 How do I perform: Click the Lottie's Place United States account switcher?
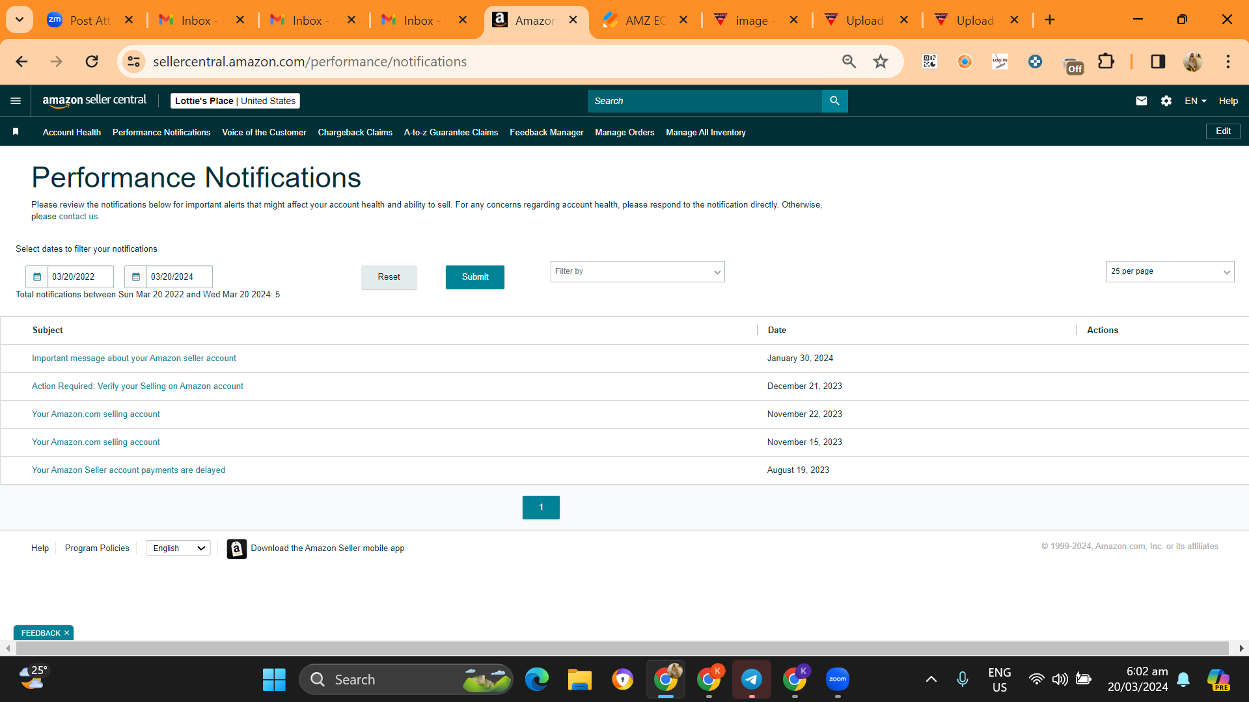tap(235, 101)
